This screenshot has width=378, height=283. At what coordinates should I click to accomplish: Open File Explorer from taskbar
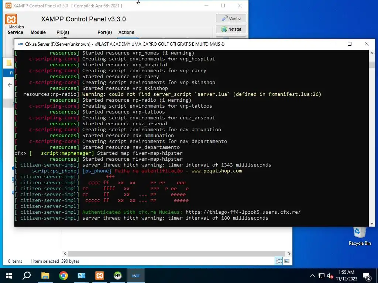45,276
